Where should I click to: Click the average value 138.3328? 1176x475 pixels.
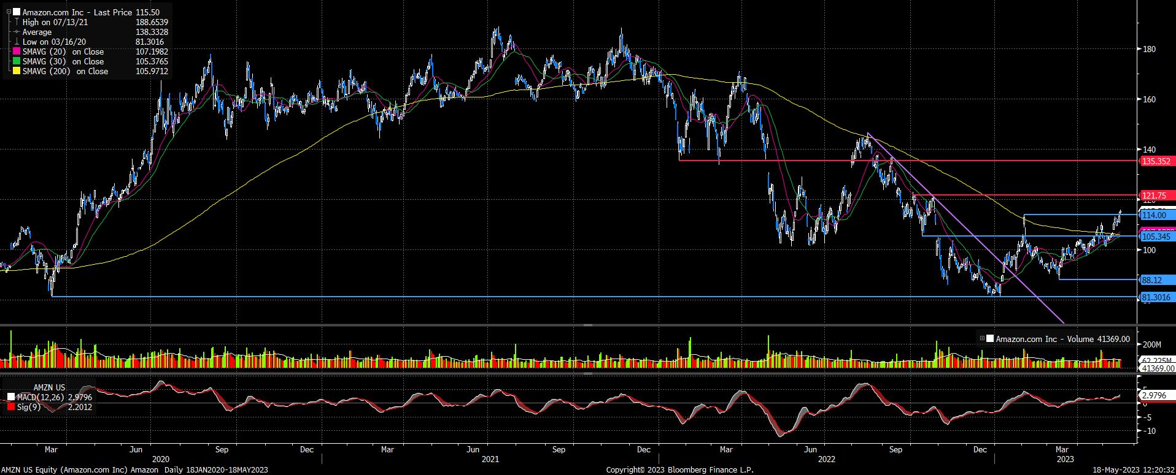tap(152, 32)
